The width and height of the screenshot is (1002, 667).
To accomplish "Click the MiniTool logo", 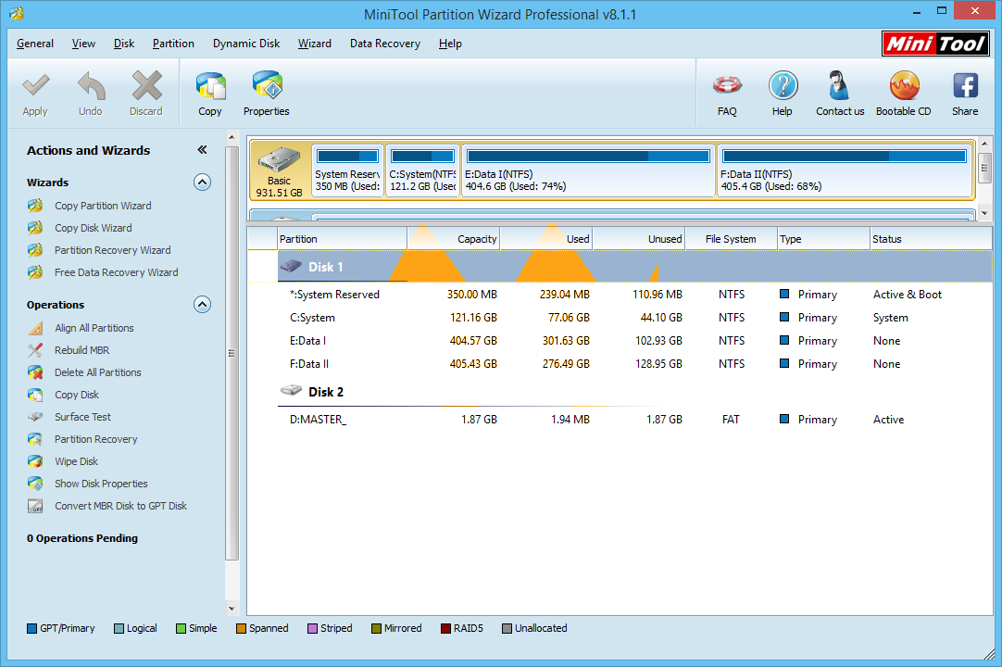I will (x=935, y=44).
